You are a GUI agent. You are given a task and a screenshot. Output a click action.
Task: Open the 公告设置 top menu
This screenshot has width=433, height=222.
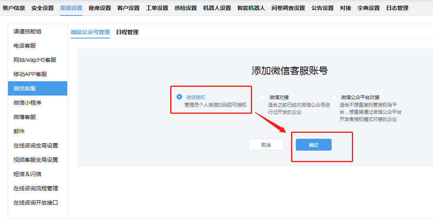pyautogui.click(x=322, y=8)
